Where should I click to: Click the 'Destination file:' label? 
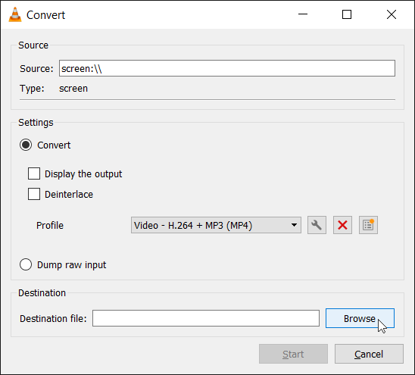(x=53, y=319)
